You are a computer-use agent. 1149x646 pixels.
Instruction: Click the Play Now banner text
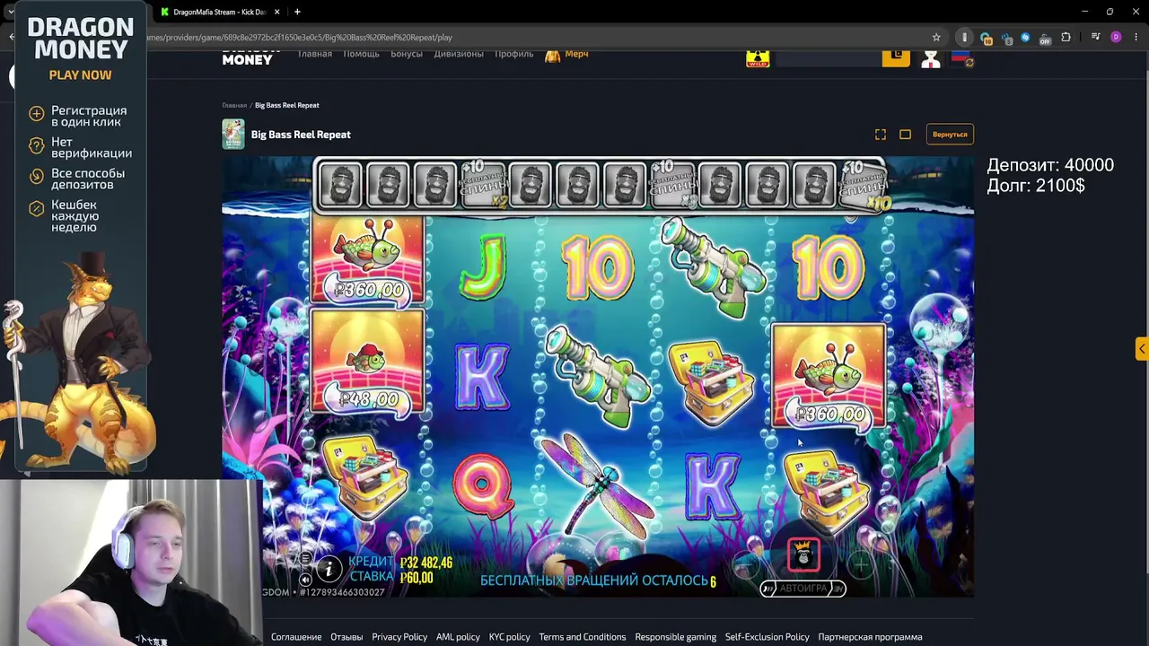tap(81, 75)
